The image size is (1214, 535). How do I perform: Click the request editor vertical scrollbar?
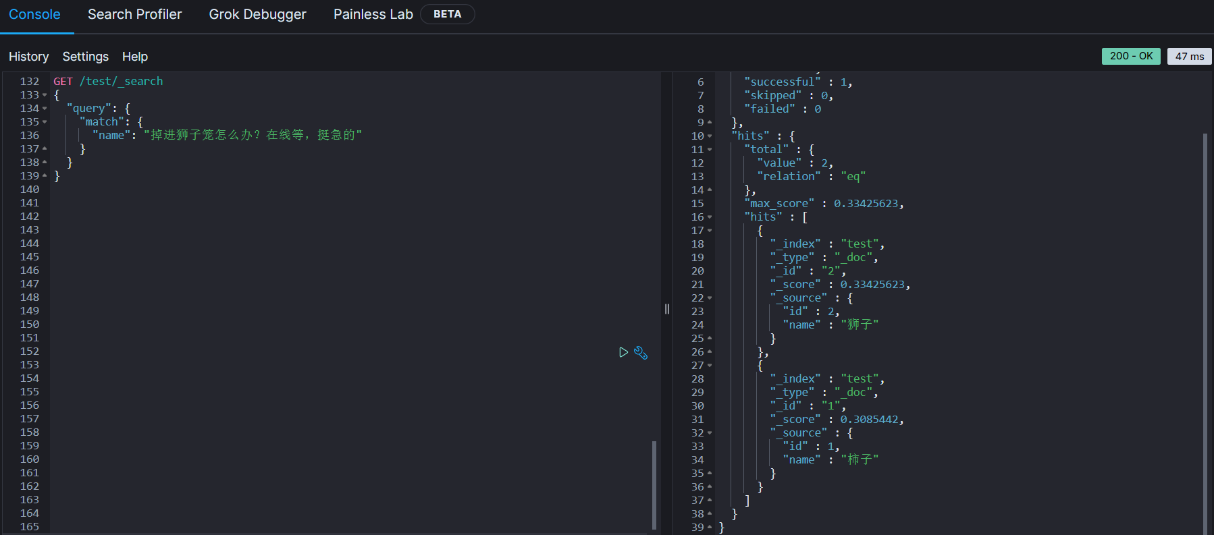coord(654,484)
